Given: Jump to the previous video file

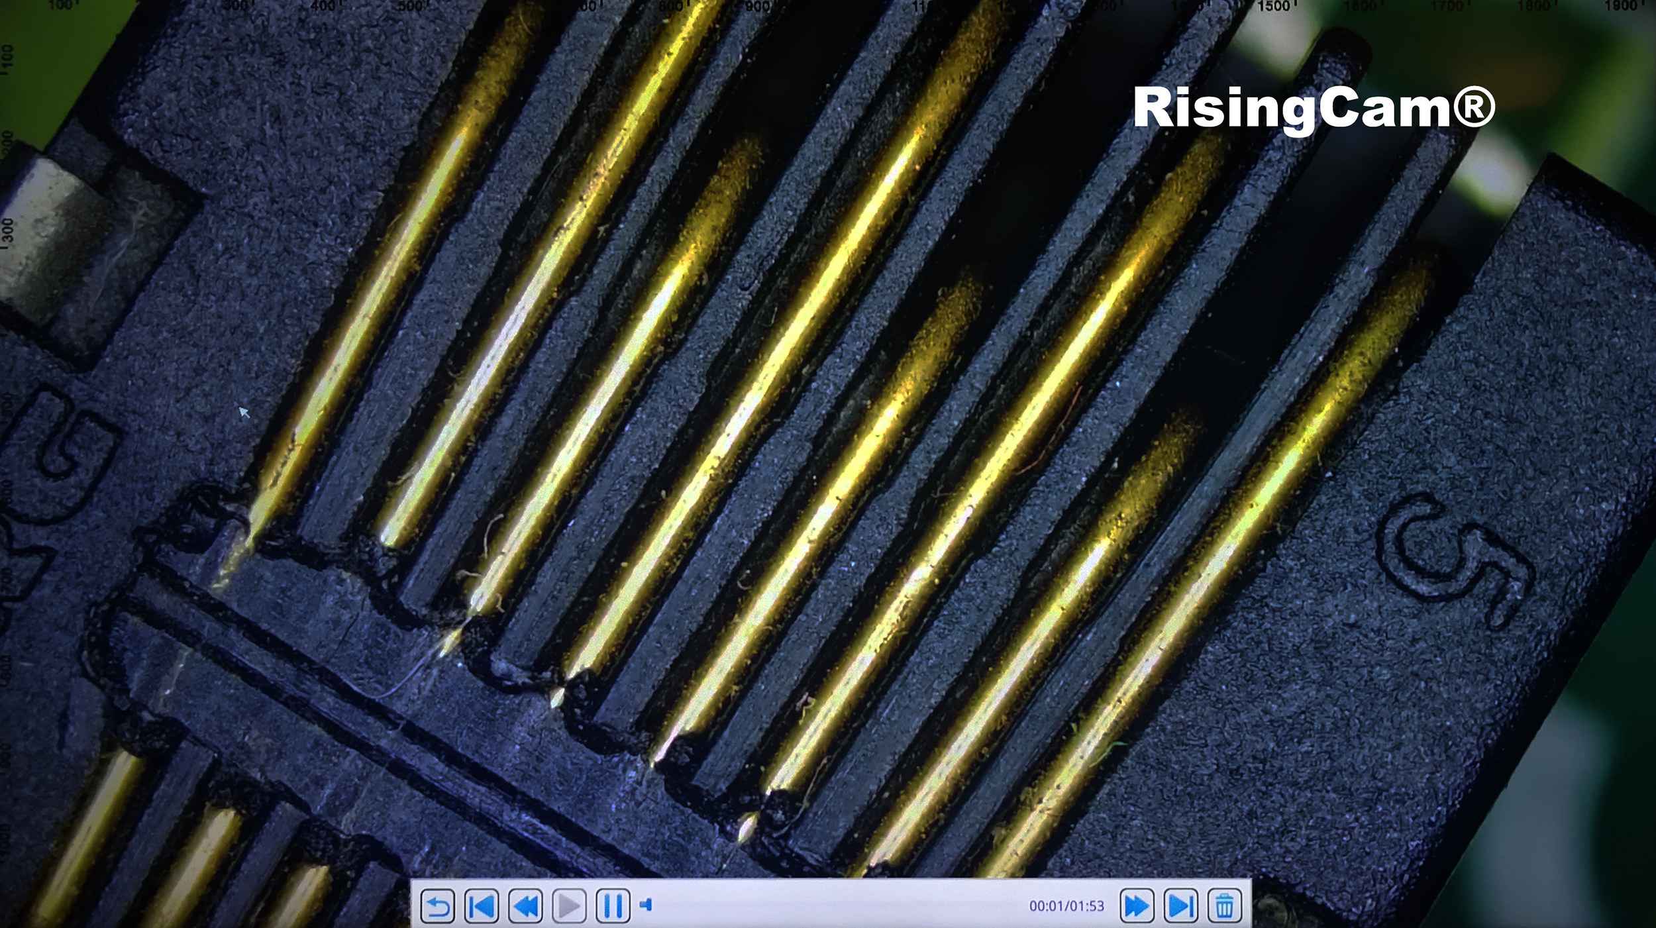Looking at the screenshot, I should 482,905.
